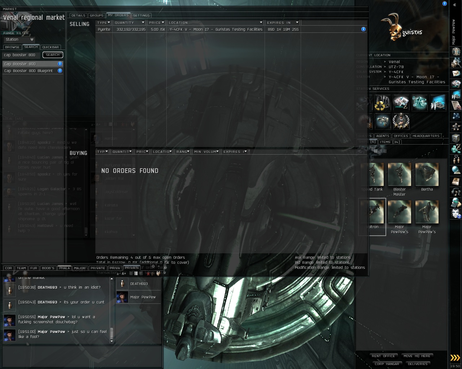Switch ship hangar to icon grid view
462x369 pixels.
point(376,151)
